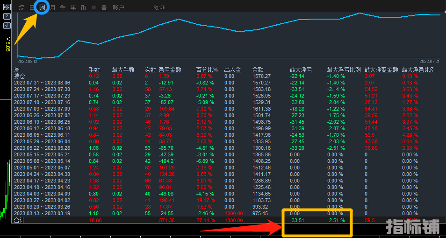Viewport: 446px width, 238px height.
Task: Open the 月 monthly statistics tab
Action: [x=52, y=7]
